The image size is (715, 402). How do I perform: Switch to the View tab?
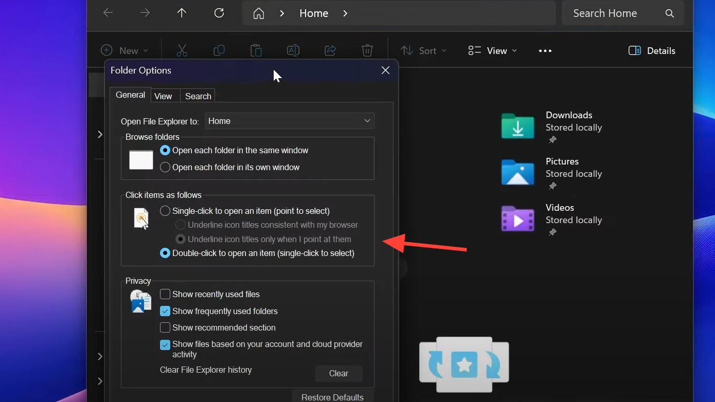coord(163,96)
